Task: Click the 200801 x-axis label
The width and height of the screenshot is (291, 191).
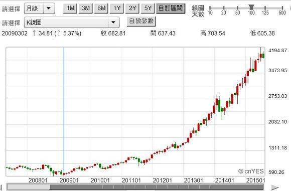Action: pyautogui.click(x=38, y=180)
